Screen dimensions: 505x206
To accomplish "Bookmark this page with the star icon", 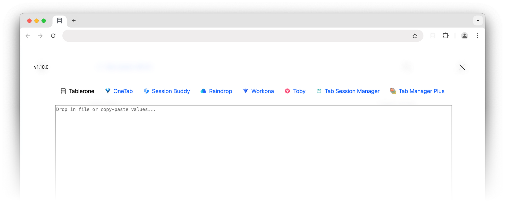I will click(415, 36).
